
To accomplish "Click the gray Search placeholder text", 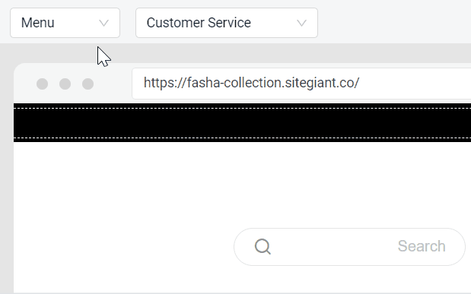I will (422, 246).
